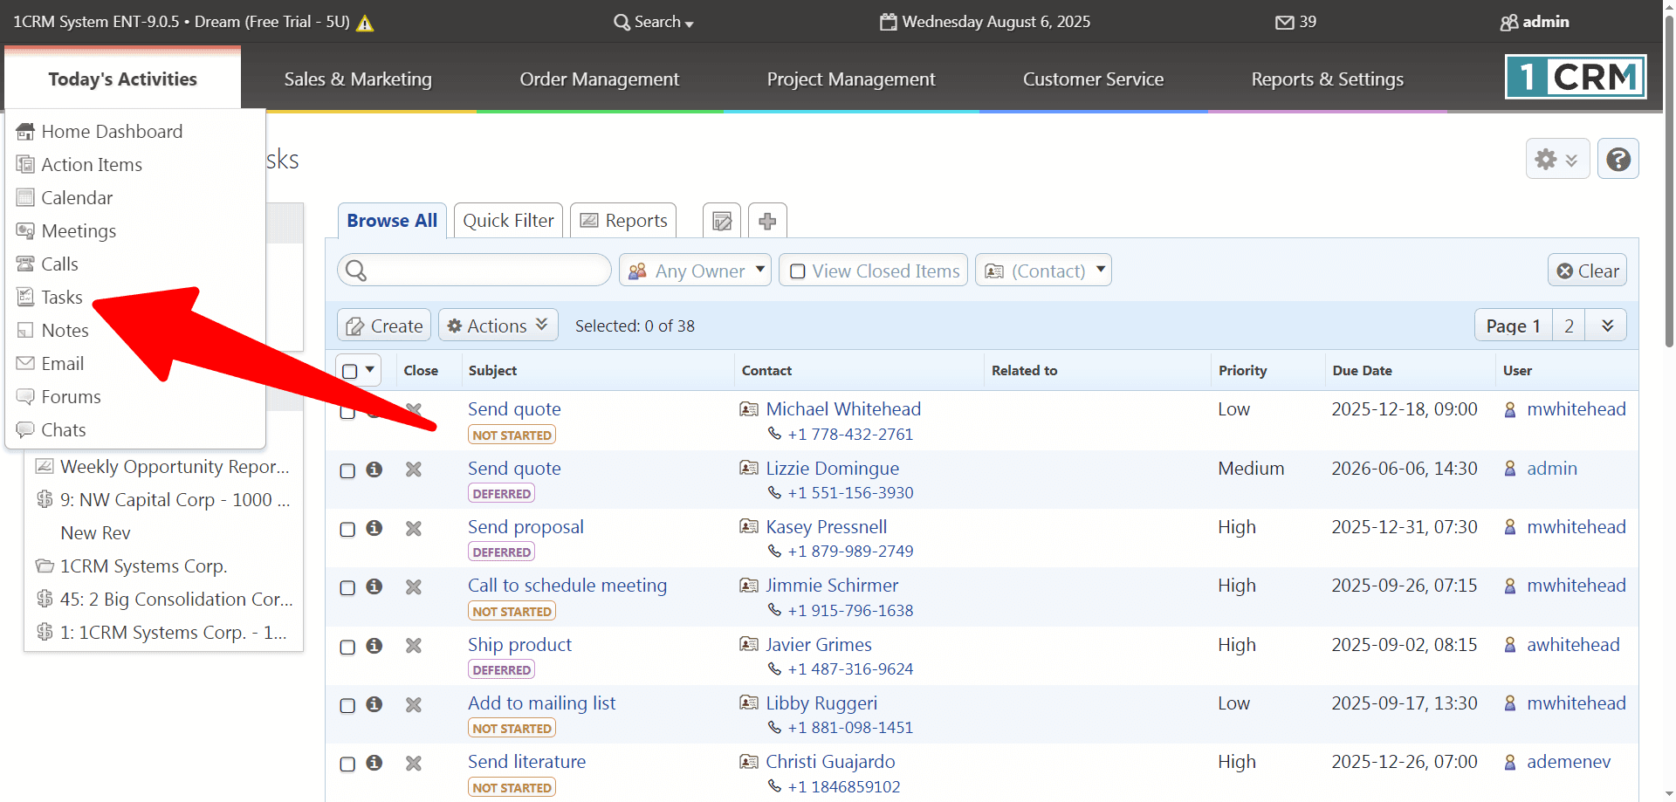The width and height of the screenshot is (1676, 802).
Task: Open contact Kasey Pressnell link
Action: [x=827, y=527]
